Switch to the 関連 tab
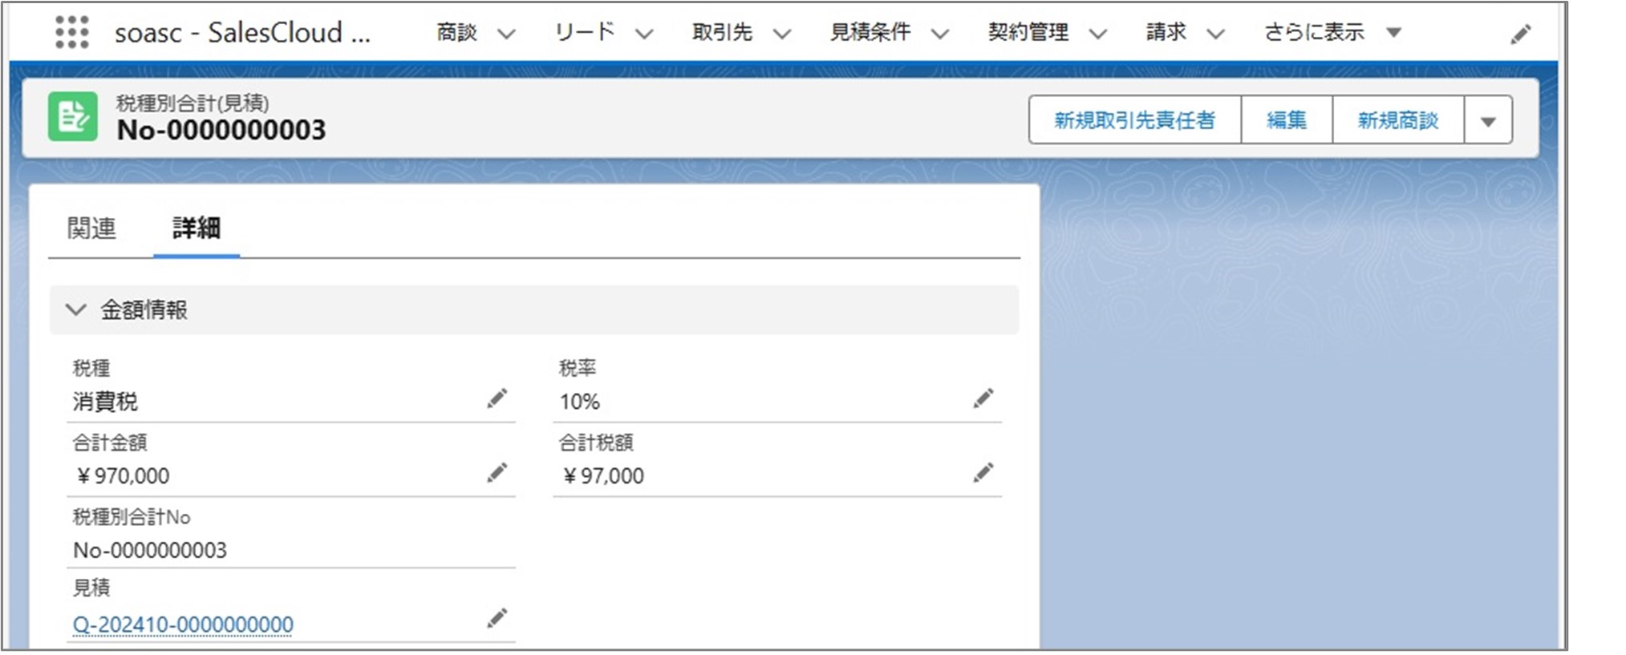 pos(91,228)
